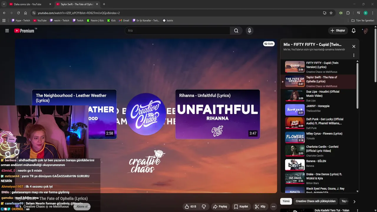Open The Neighbourhood Leather Weather end-screen card

(74, 114)
